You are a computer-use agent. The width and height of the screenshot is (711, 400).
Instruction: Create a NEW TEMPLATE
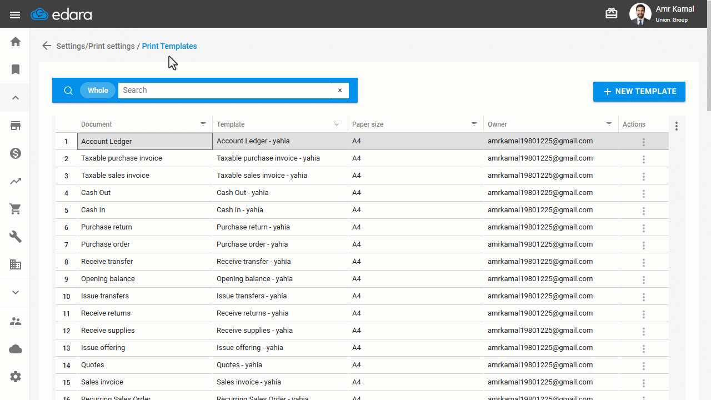639,92
